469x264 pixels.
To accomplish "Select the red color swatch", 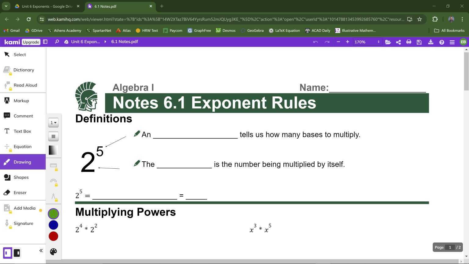I will [53, 236].
